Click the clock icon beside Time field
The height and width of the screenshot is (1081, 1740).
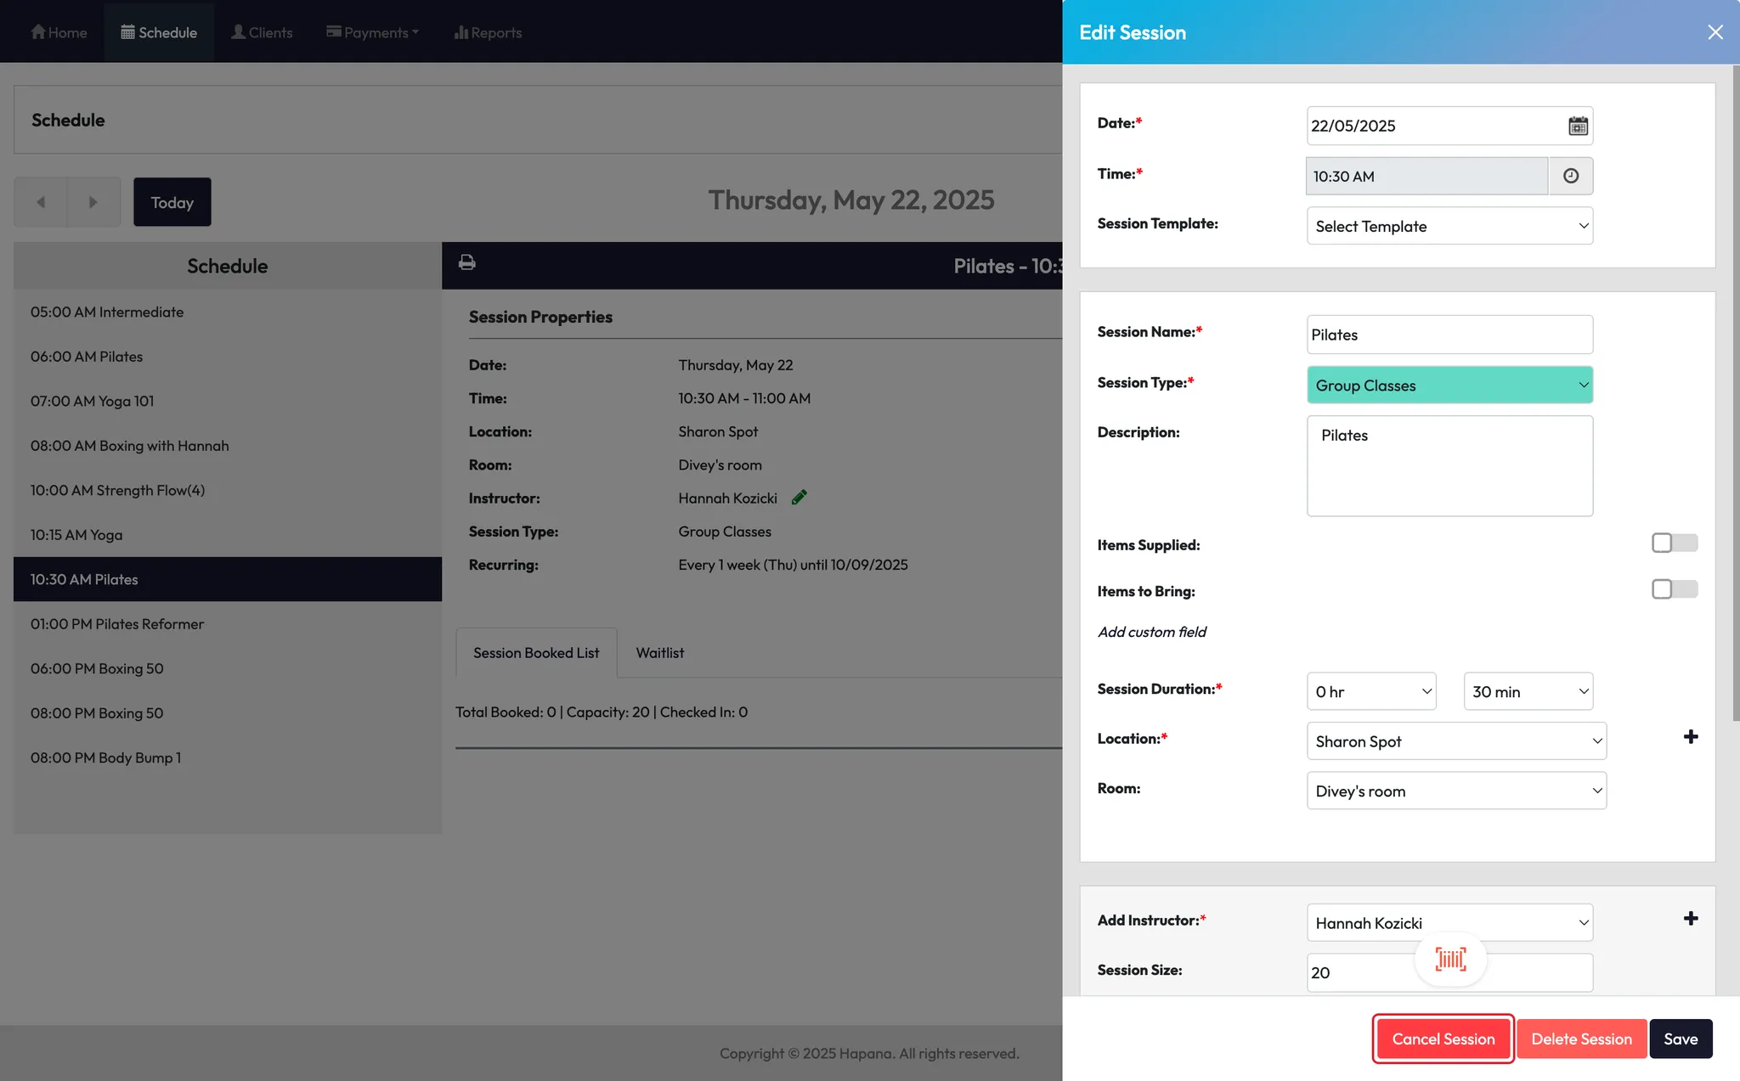coord(1571,176)
